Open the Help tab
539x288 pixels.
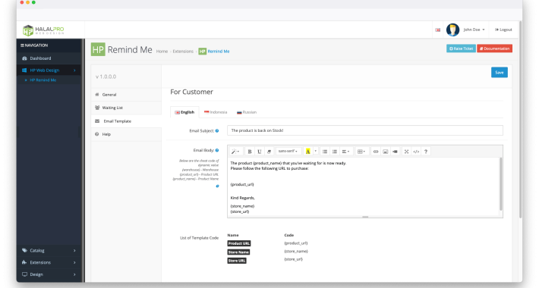pyautogui.click(x=126, y=134)
